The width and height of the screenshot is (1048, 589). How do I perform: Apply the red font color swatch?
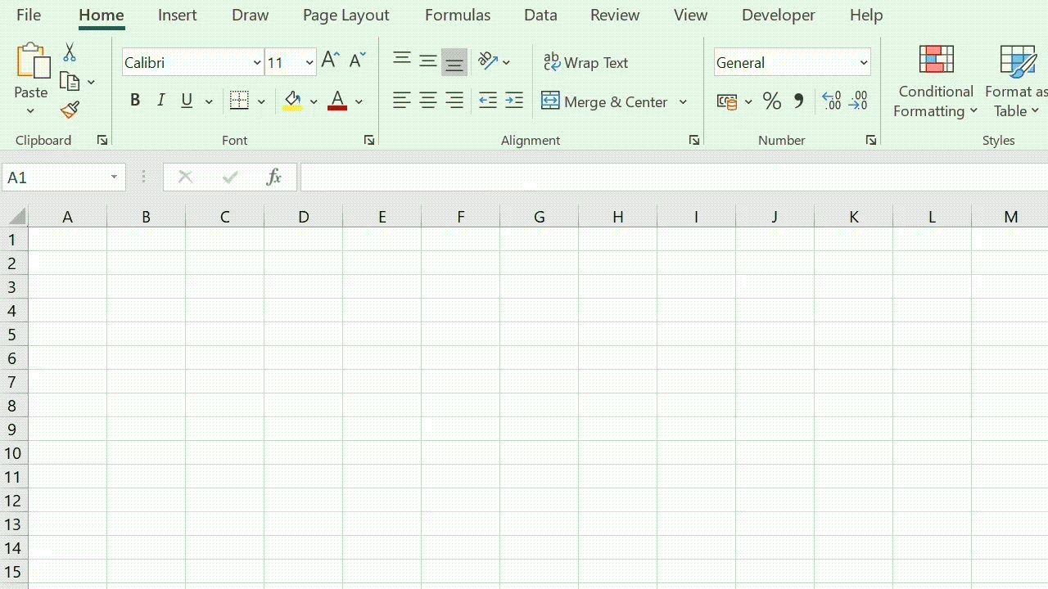pyautogui.click(x=337, y=100)
